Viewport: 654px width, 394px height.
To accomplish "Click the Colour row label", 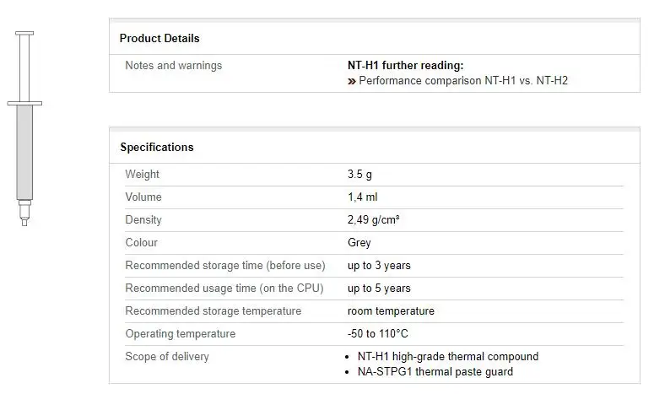I will tap(142, 243).
